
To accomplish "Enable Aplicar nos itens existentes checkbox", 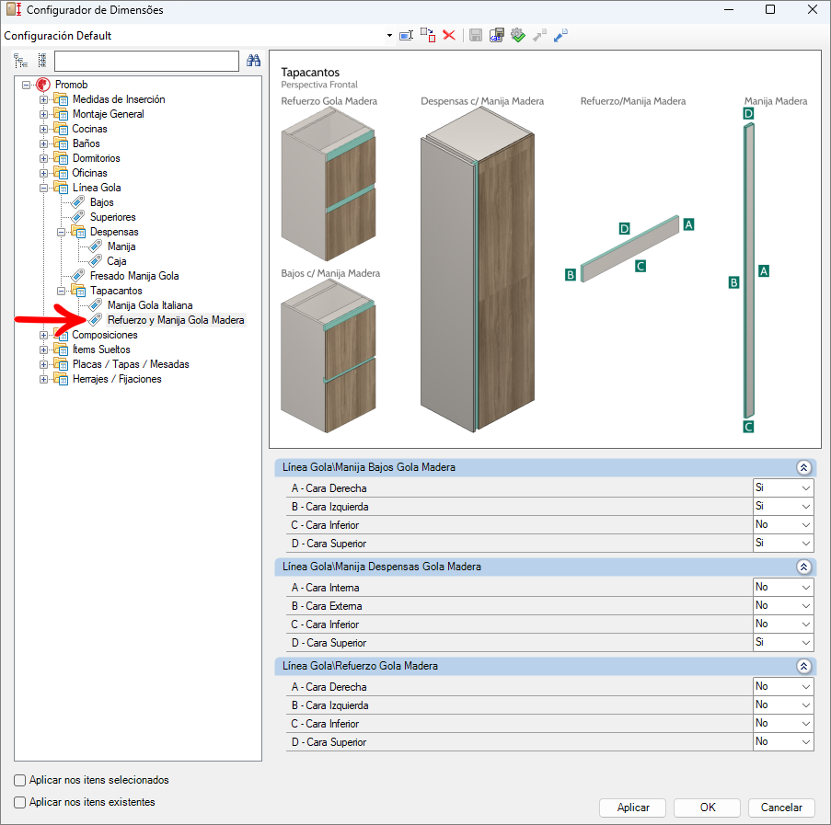I will (19, 802).
